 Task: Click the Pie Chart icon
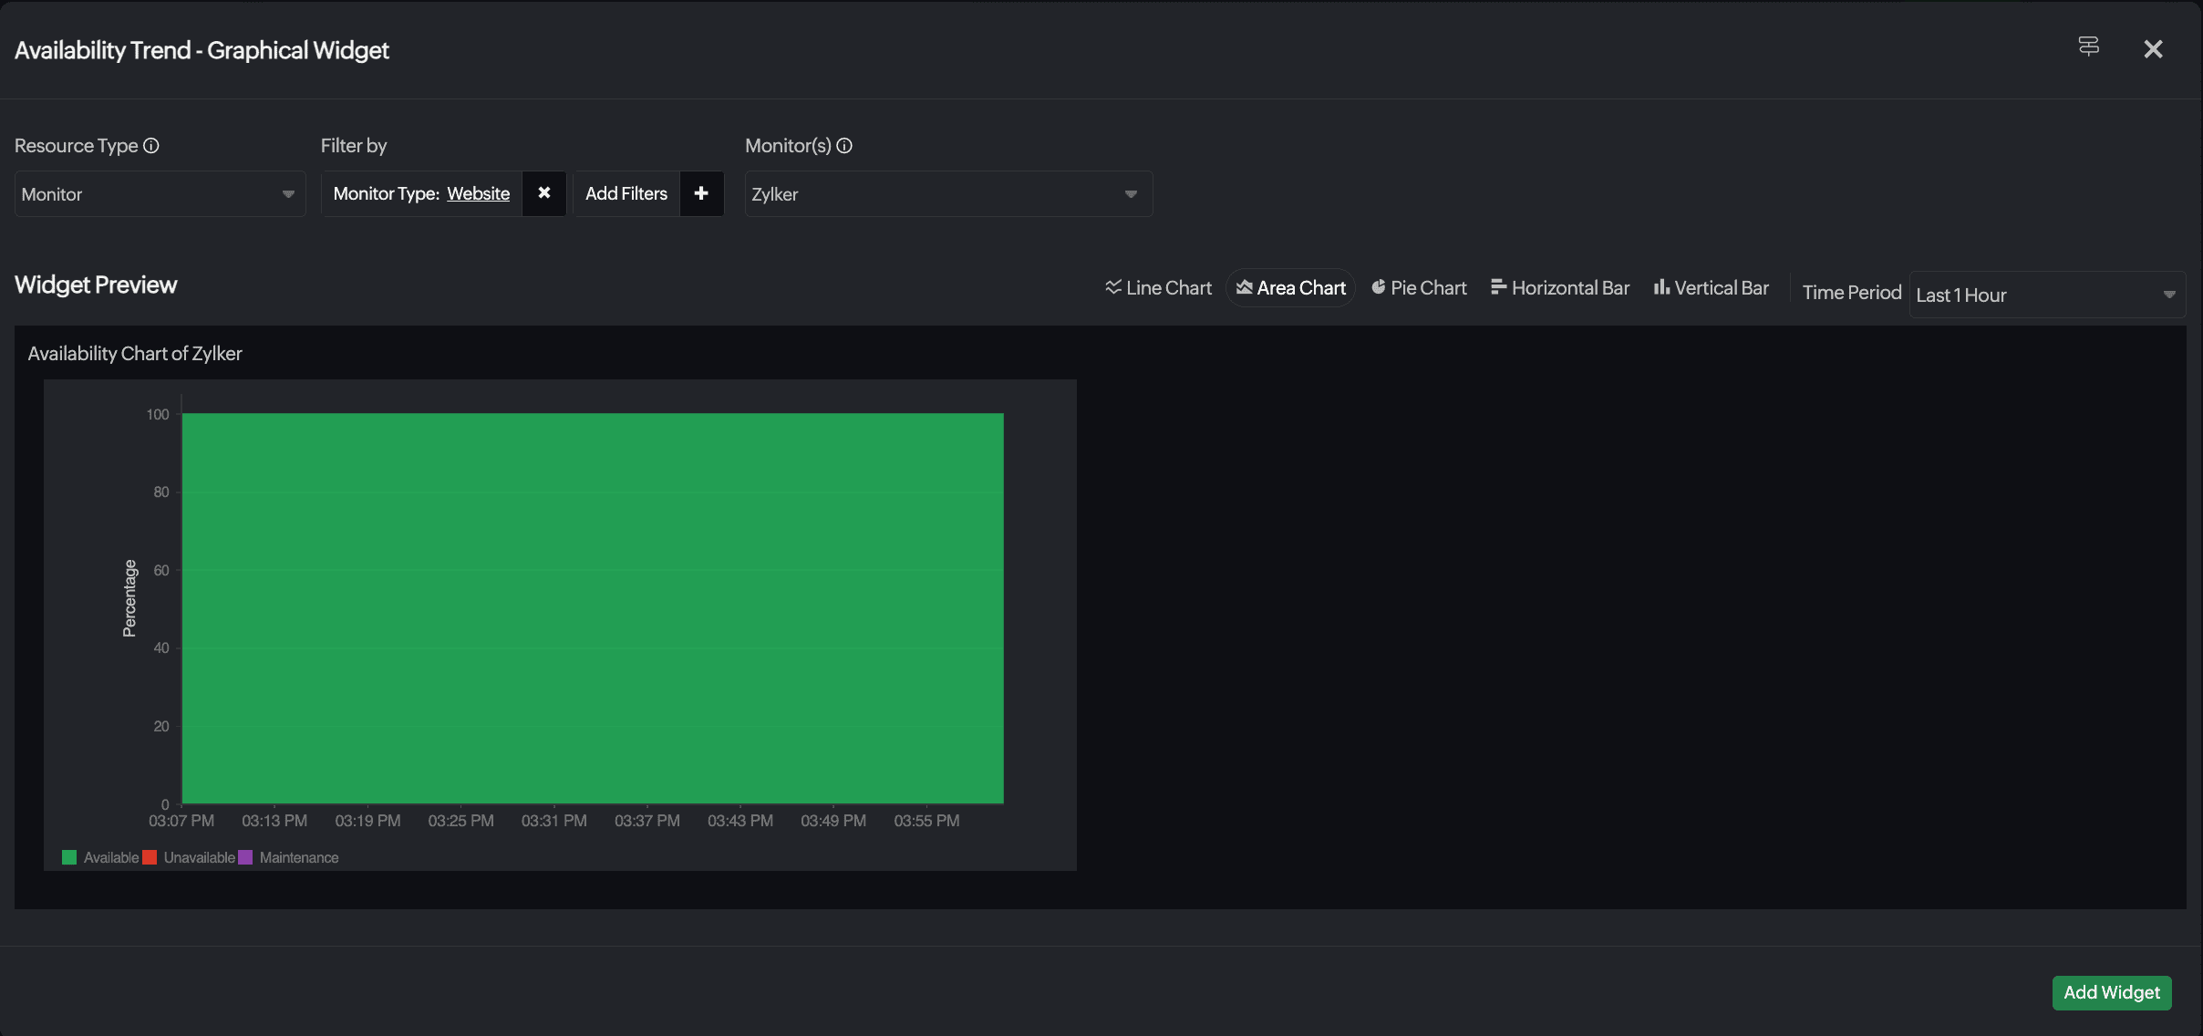click(x=1379, y=287)
